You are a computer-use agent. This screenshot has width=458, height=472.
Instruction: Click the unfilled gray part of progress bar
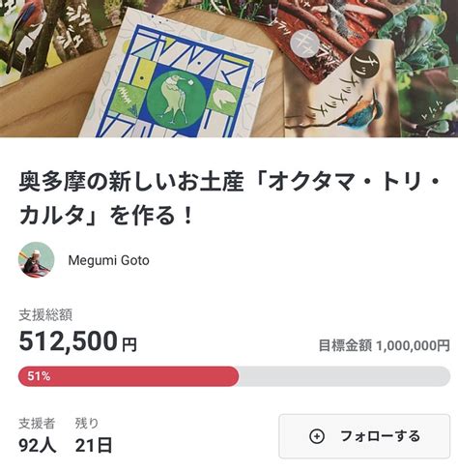pyautogui.click(x=344, y=376)
